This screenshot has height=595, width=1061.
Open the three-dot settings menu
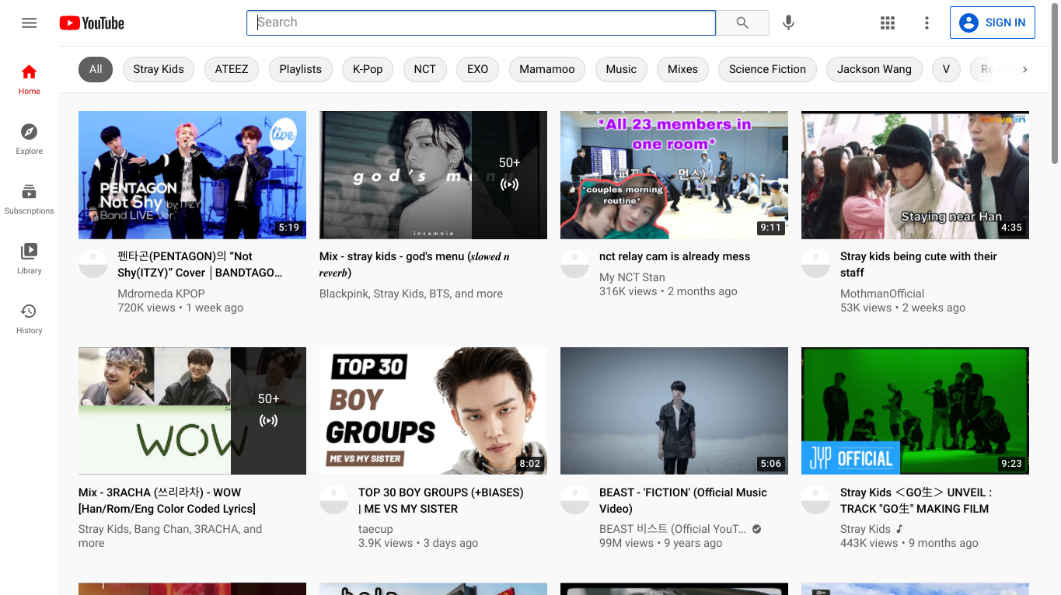point(927,23)
